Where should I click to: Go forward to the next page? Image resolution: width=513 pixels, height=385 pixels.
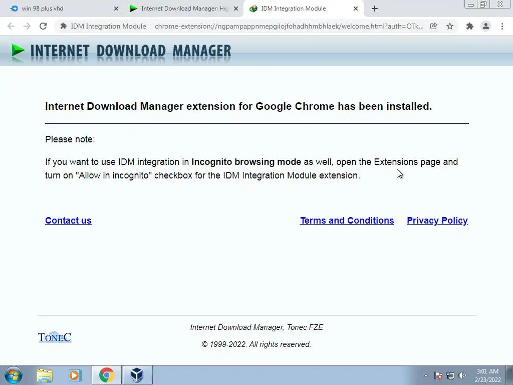pyautogui.click(x=27, y=26)
